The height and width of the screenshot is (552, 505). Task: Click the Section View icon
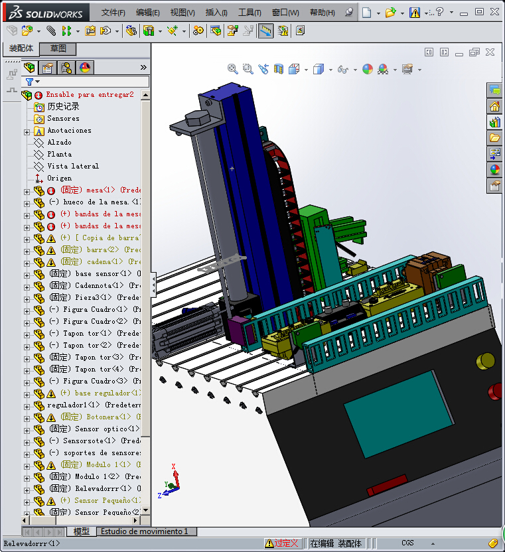279,69
